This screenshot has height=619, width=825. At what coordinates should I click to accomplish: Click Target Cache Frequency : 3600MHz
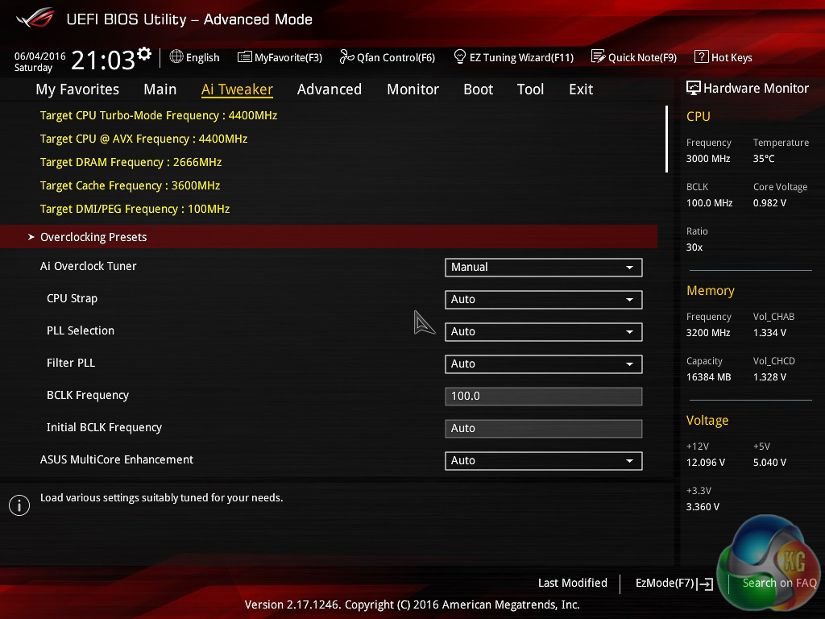click(130, 186)
